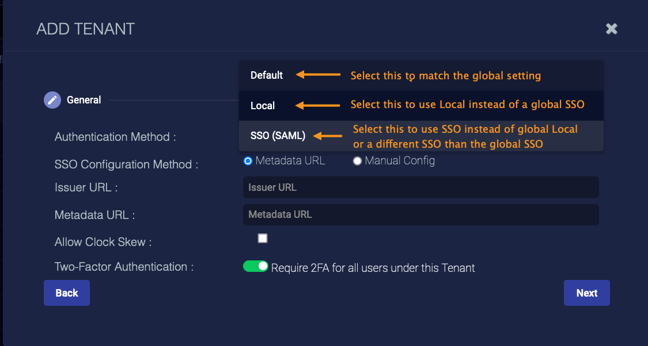Viewport: 648px width, 346px height.
Task: Focus the Issuer URL input field
Action: click(x=420, y=187)
